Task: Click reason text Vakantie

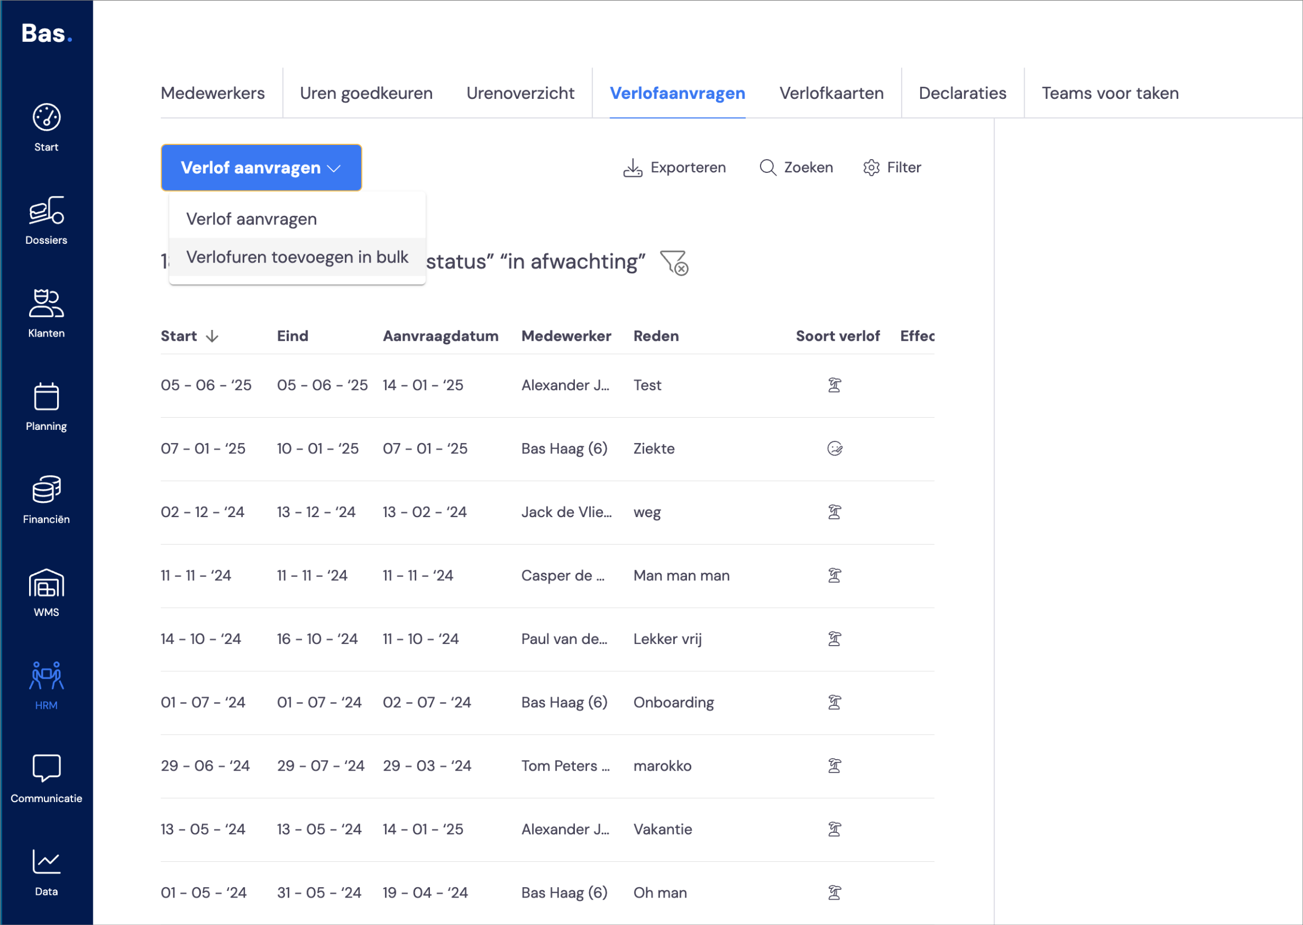Action: (663, 829)
